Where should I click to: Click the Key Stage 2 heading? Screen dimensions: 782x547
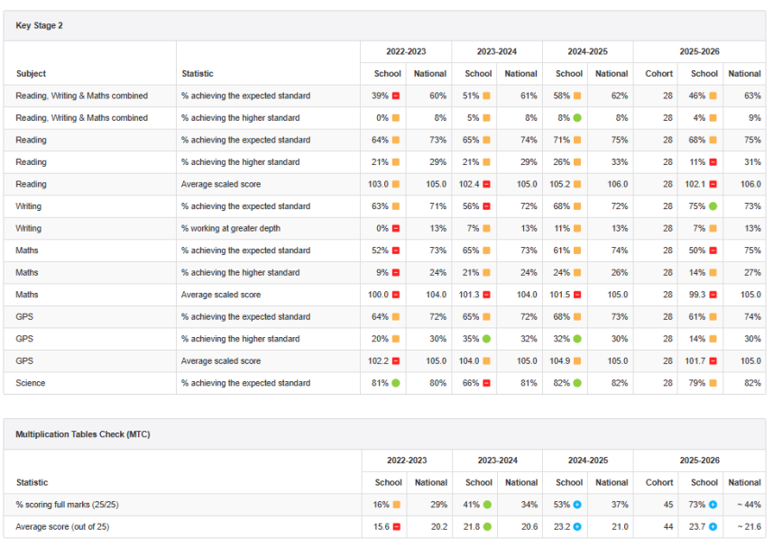[40, 25]
